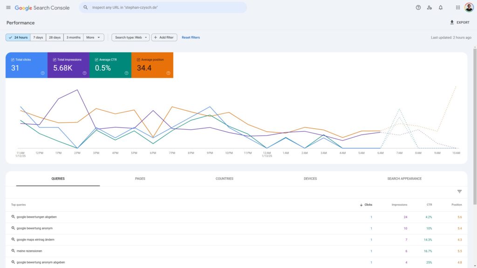Sort table by CTR column

pos(429,205)
